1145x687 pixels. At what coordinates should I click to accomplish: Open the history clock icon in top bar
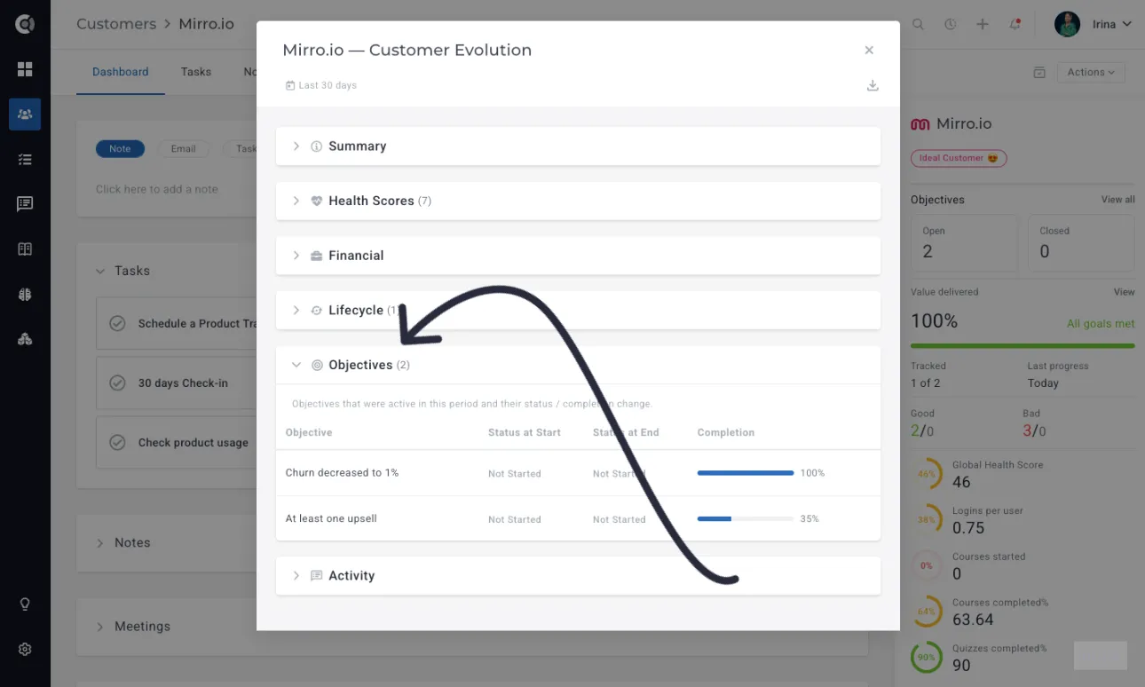pyautogui.click(x=951, y=25)
